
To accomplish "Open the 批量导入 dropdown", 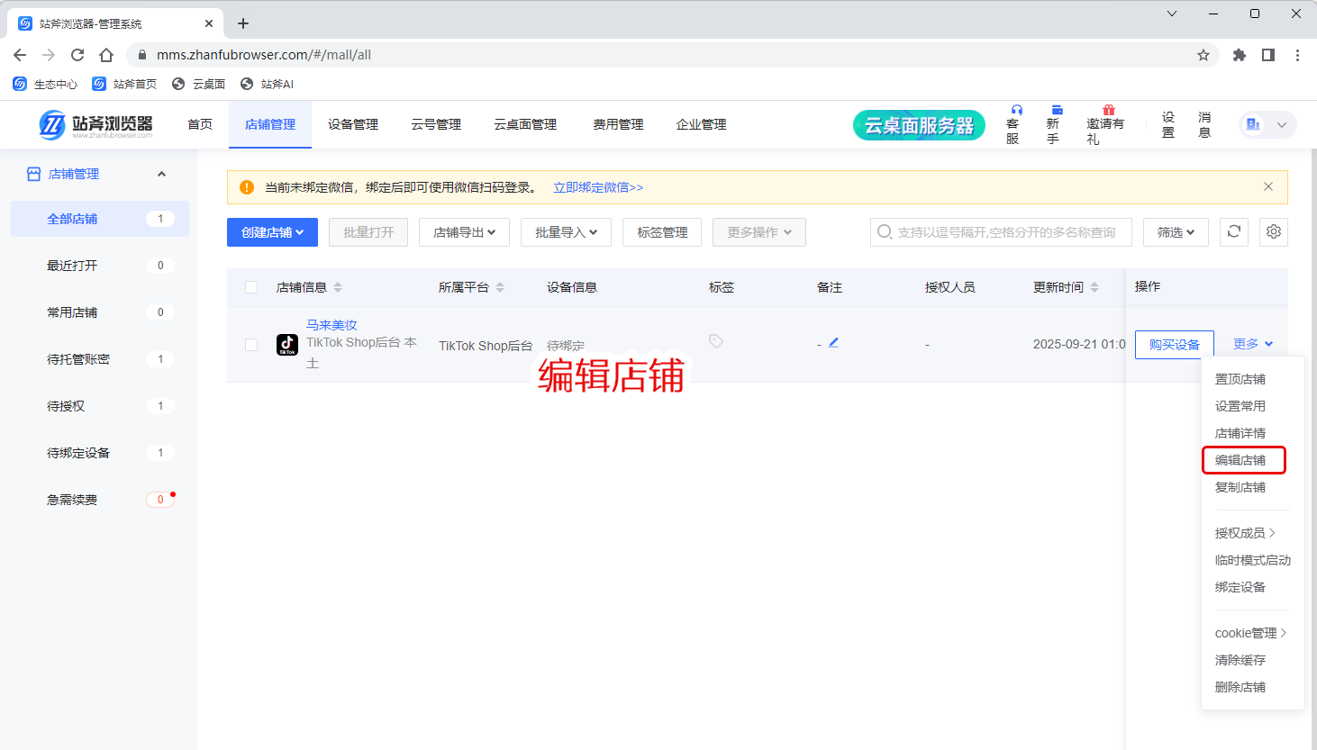I will (x=566, y=232).
